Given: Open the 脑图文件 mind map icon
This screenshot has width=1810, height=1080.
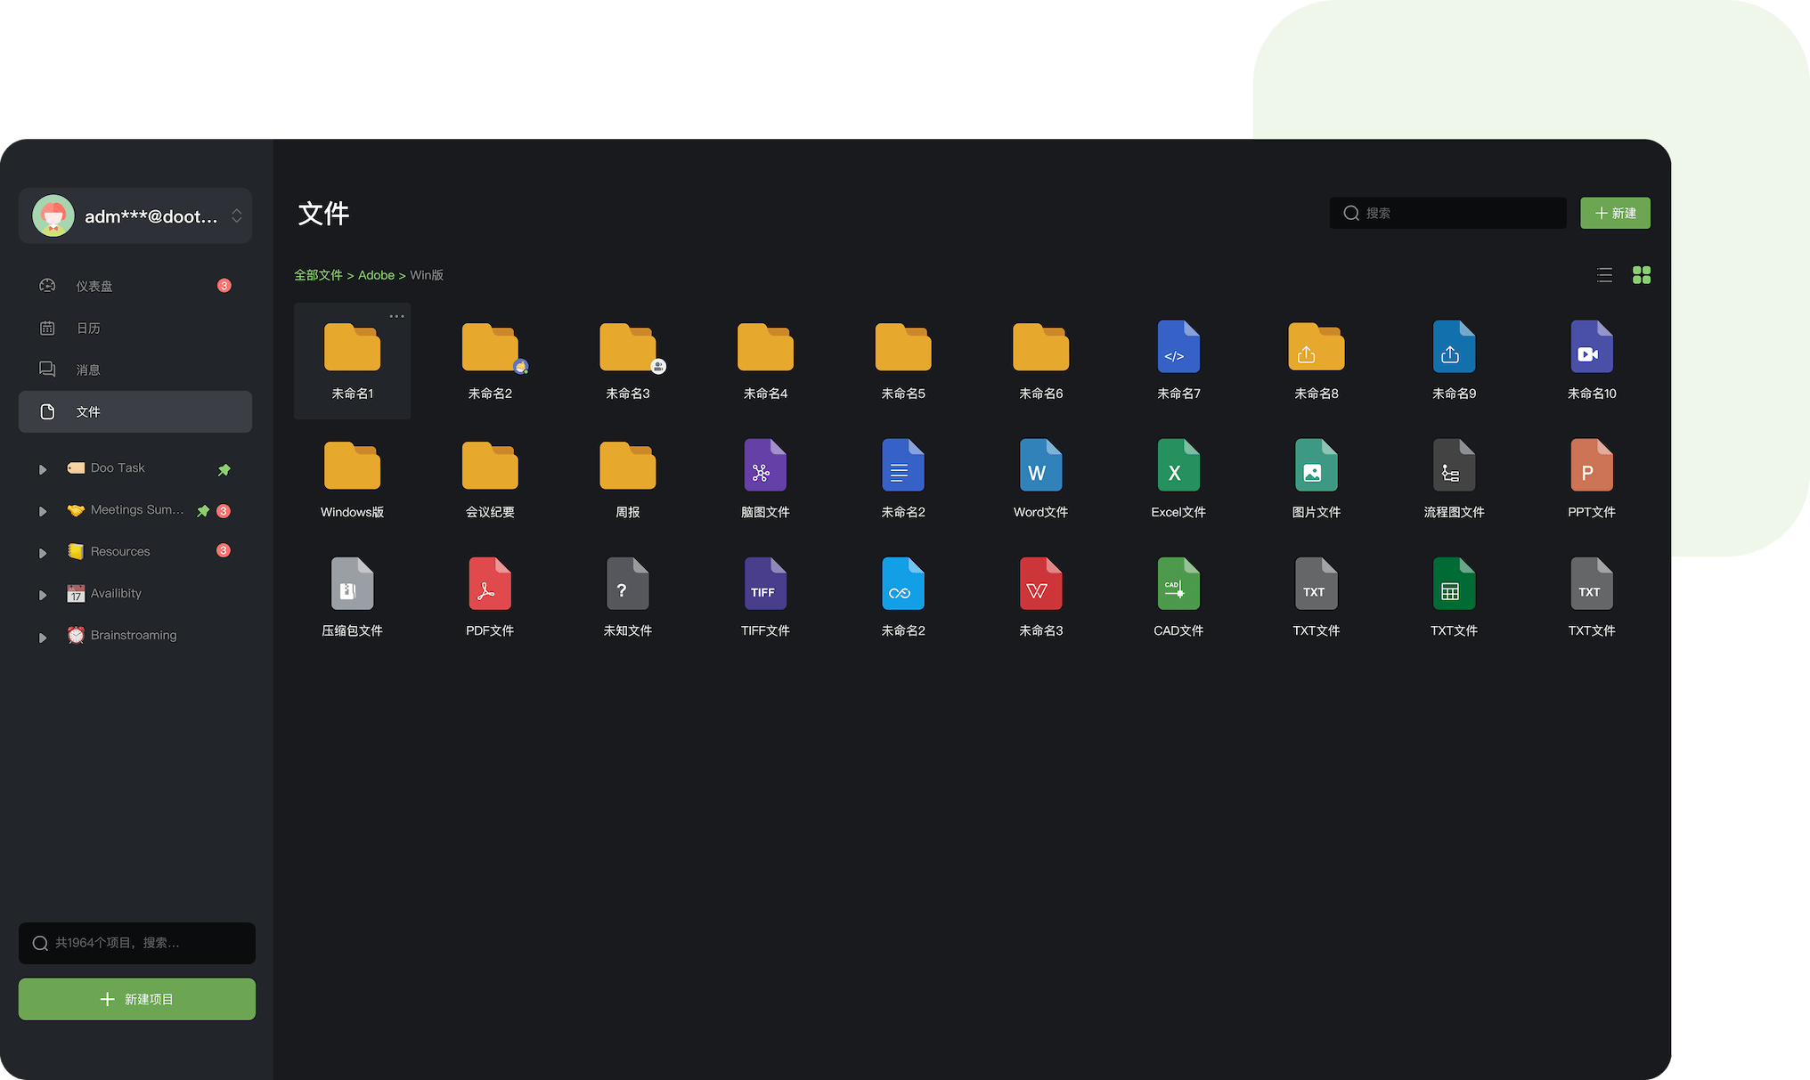Looking at the screenshot, I should click(764, 466).
